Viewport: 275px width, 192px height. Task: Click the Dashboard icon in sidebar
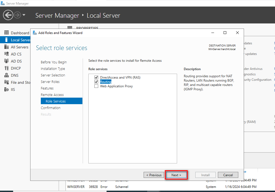click(7, 33)
